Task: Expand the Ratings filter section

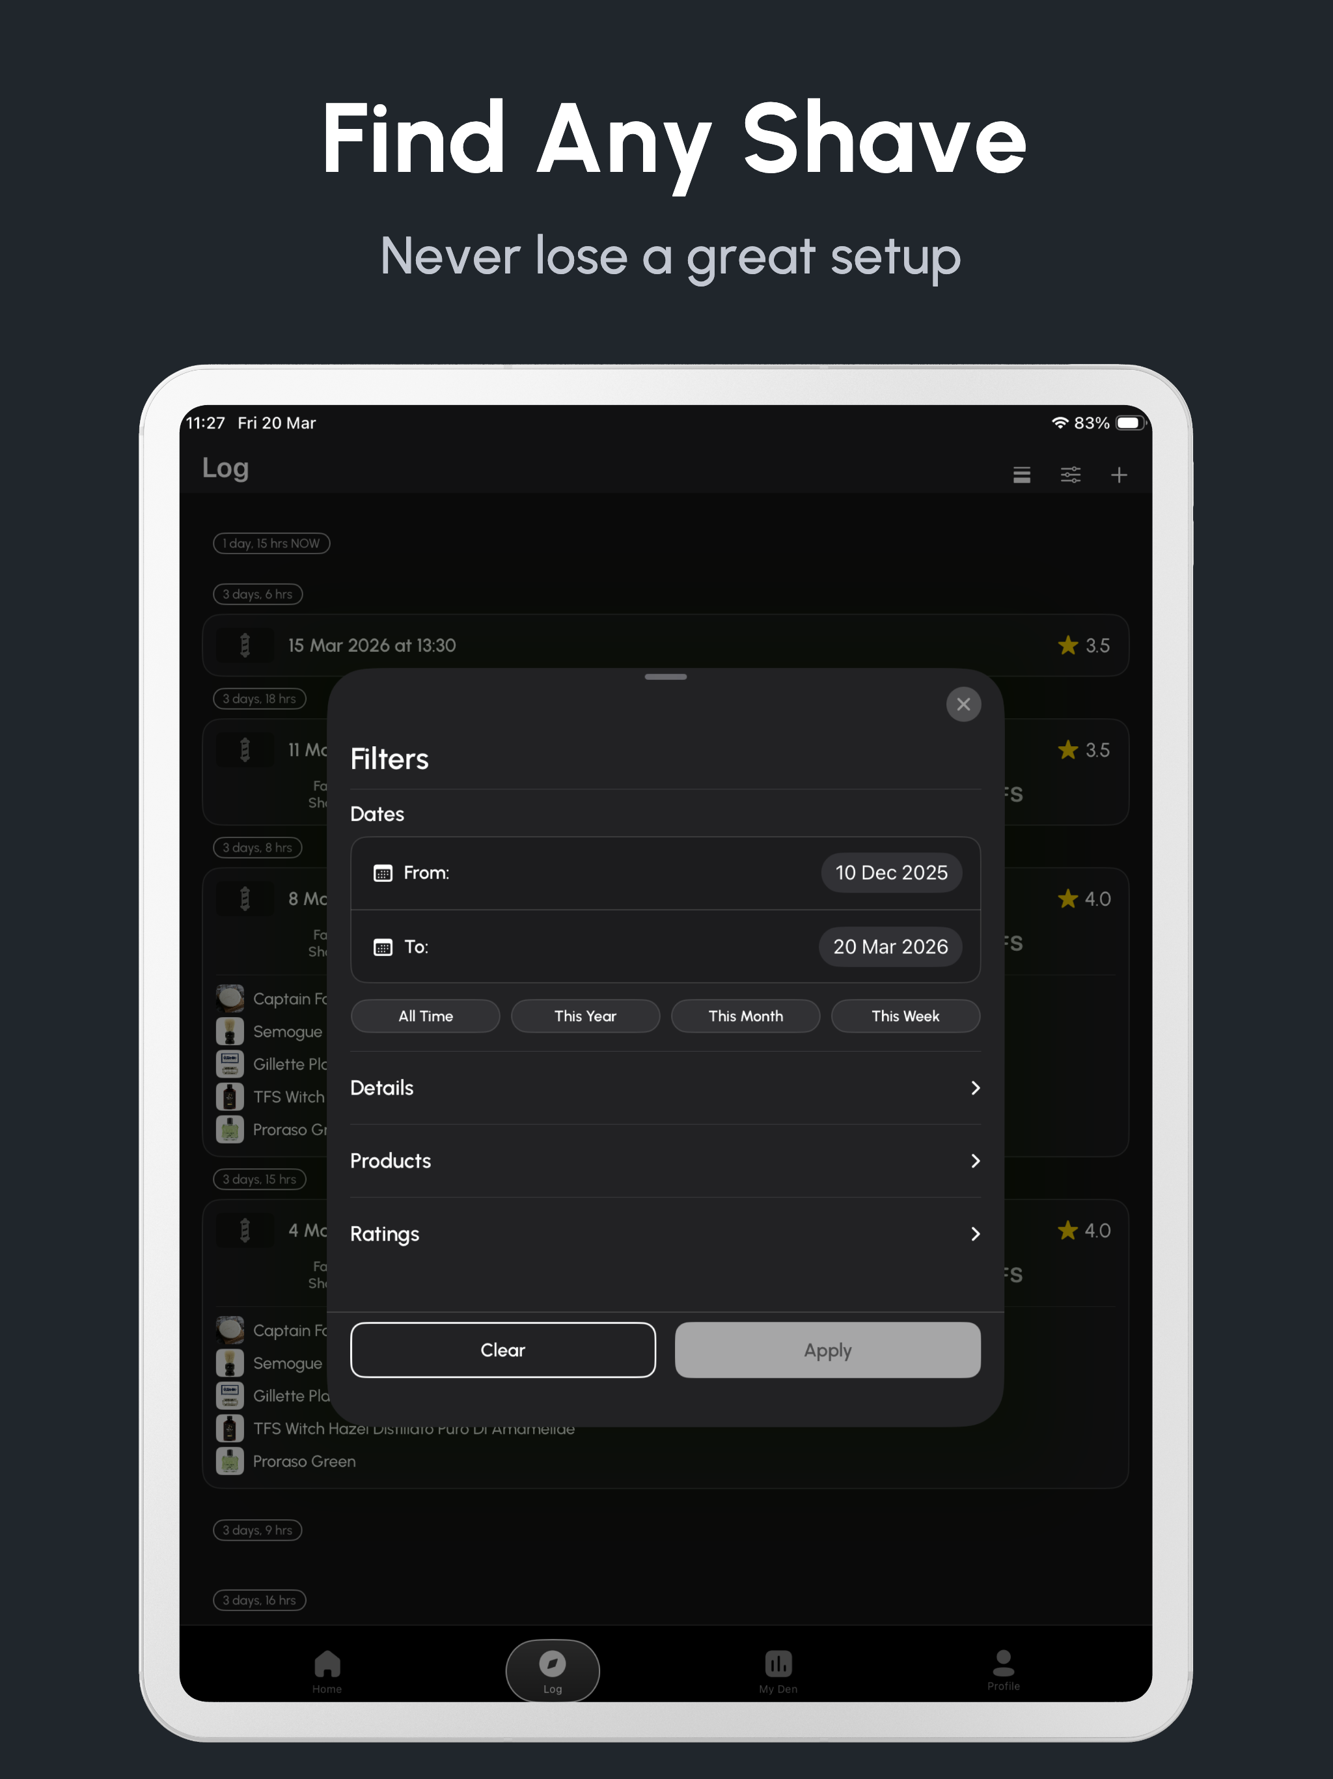Action: (x=666, y=1234)
